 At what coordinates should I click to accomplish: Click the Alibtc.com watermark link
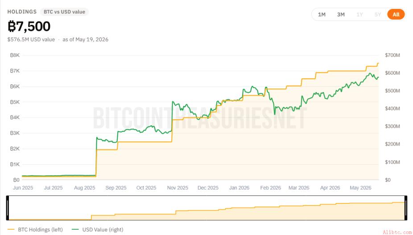tap(396, 232)
